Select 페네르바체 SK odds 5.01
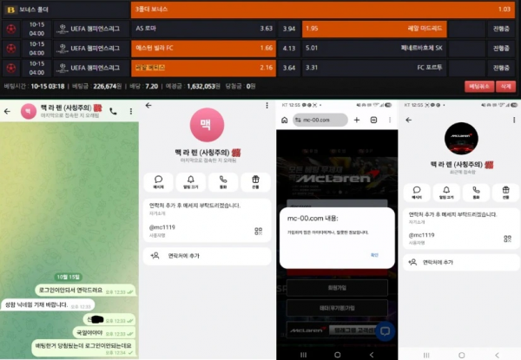 coord(374,49)
